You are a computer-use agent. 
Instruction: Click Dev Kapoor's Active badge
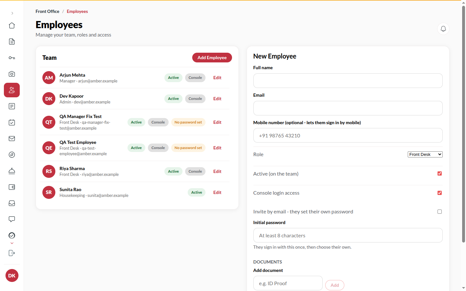173,99
